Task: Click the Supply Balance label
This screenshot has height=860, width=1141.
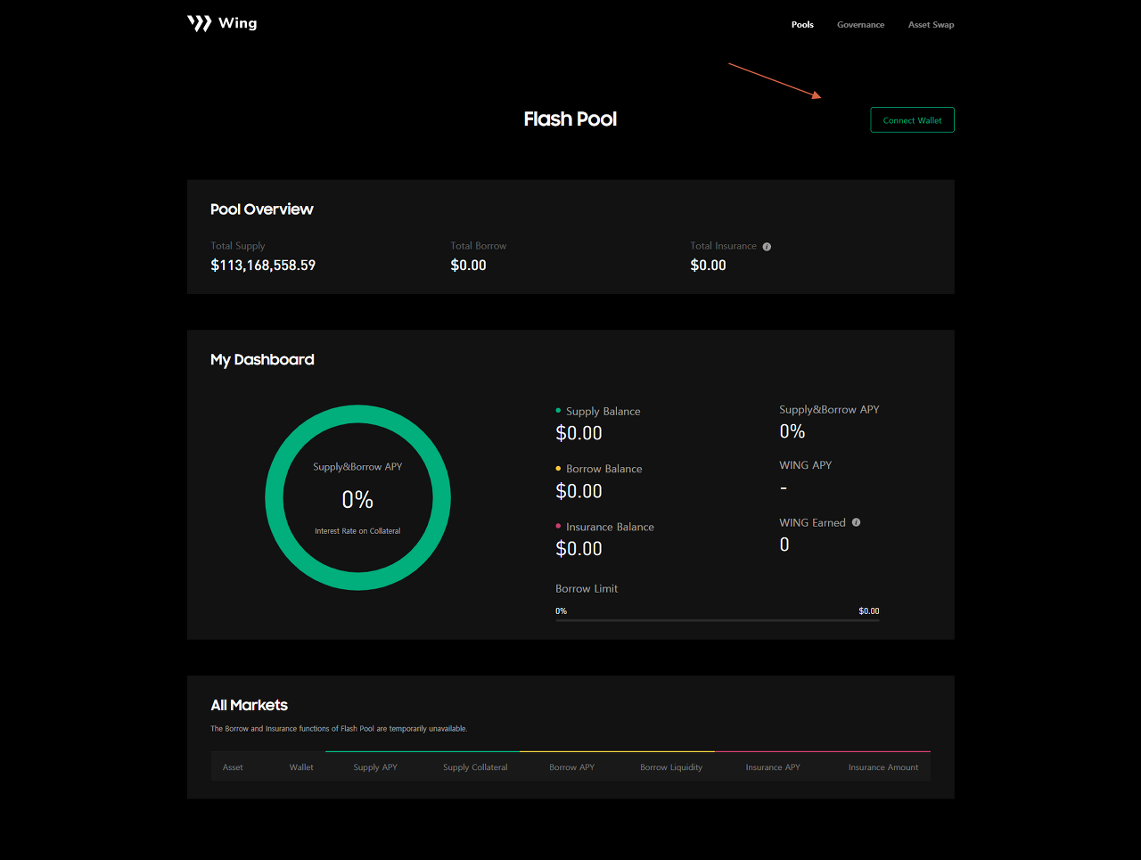Action: 603,412
